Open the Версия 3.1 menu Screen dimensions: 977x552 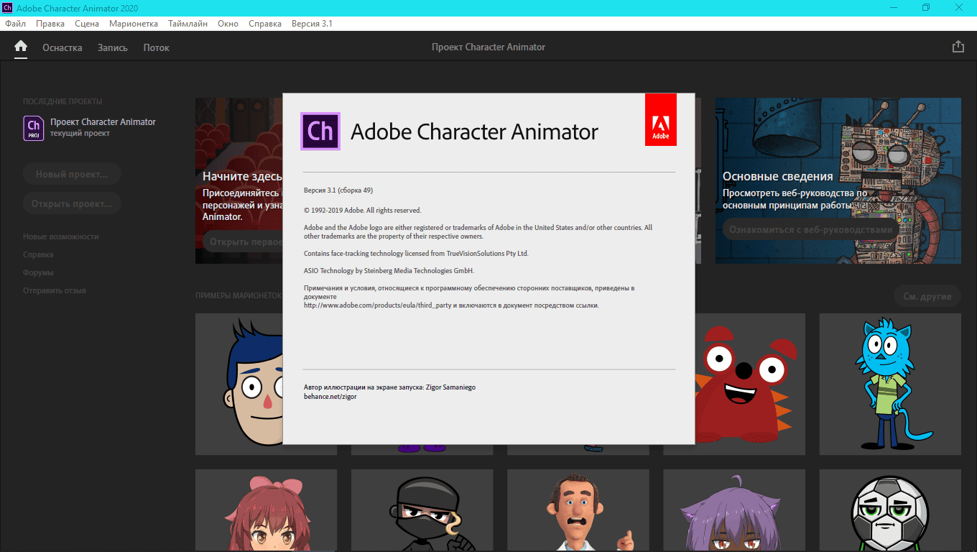tap(312, 24)
